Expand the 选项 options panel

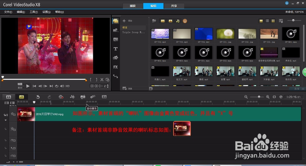pos(299,89)
